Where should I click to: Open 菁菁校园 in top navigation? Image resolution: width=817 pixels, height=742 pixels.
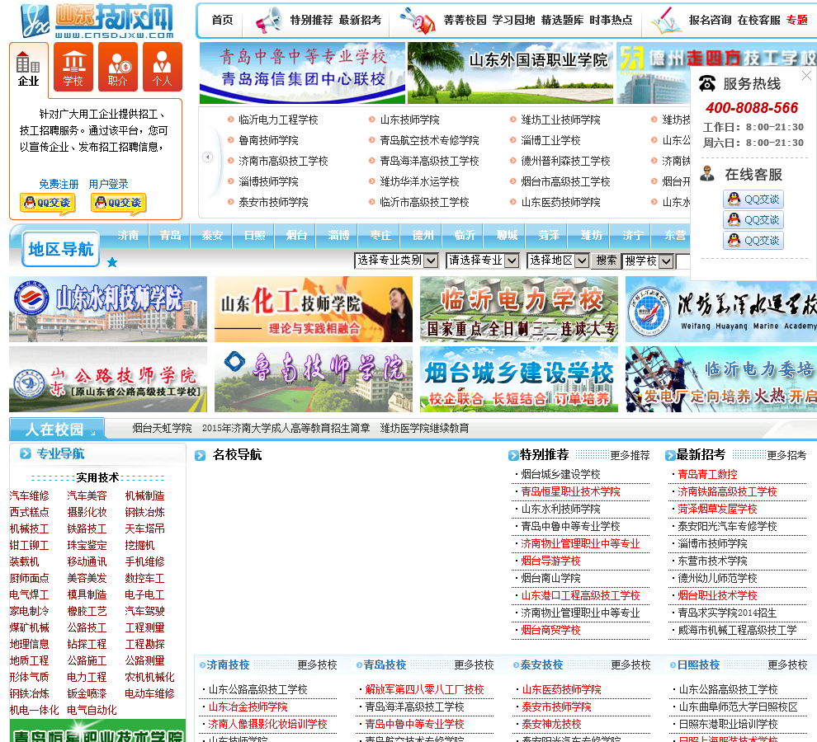465,21
